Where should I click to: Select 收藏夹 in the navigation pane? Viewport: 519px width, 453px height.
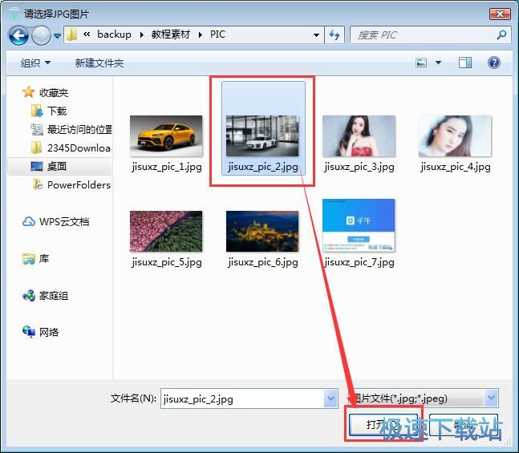54,92
